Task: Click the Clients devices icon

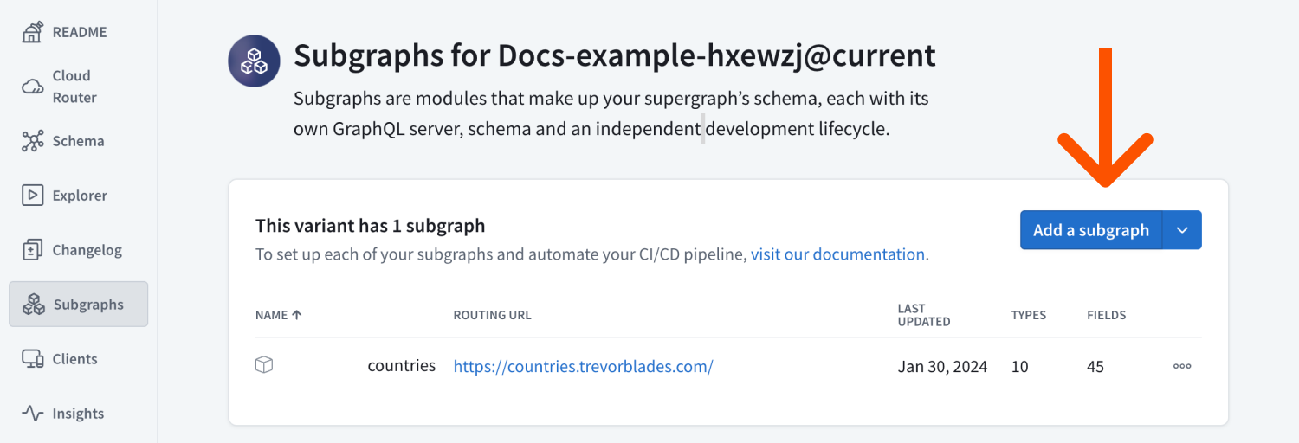Action: click(x=33, y=359)
